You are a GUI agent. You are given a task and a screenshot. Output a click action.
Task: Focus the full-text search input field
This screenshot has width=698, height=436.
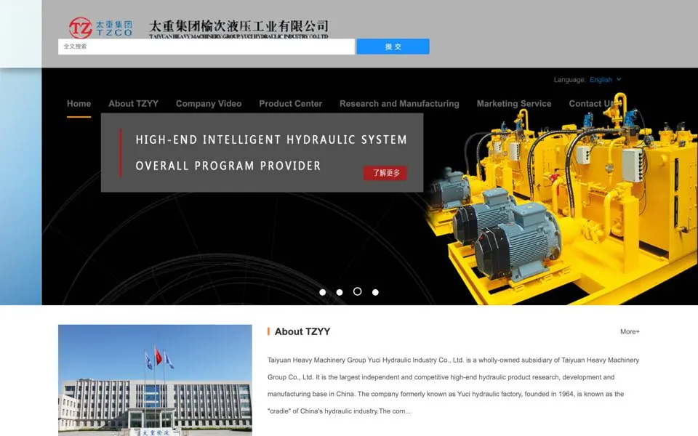[x=206, y=47]
